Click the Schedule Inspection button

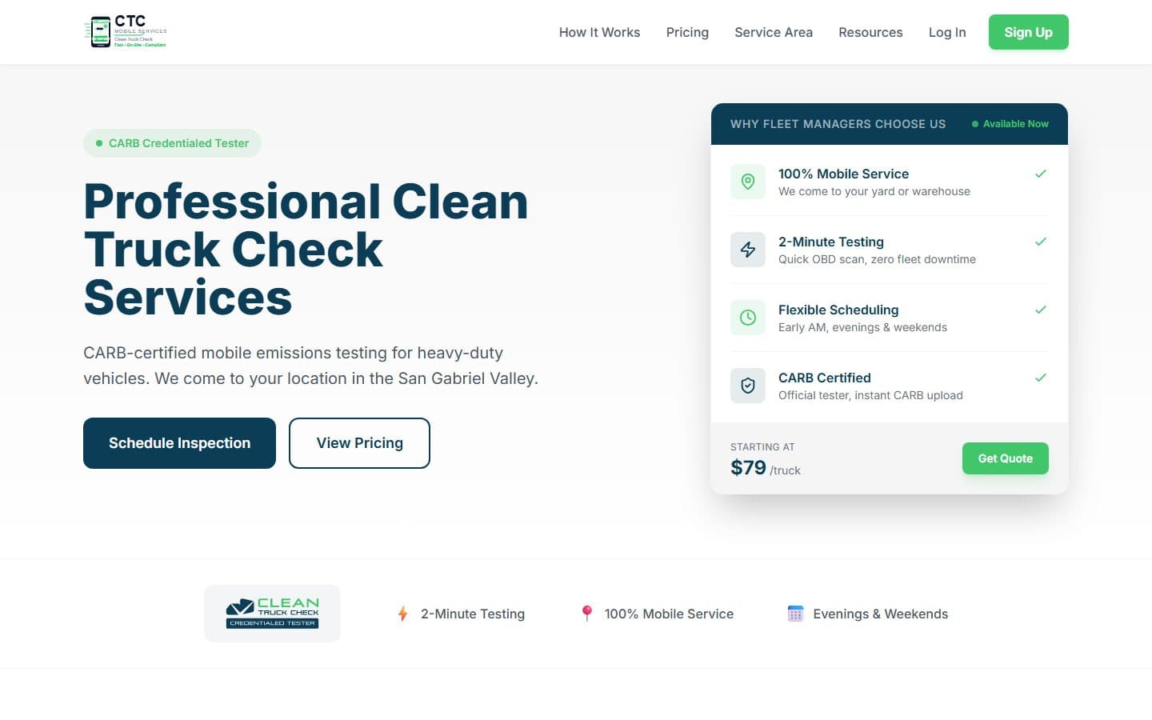179,443
